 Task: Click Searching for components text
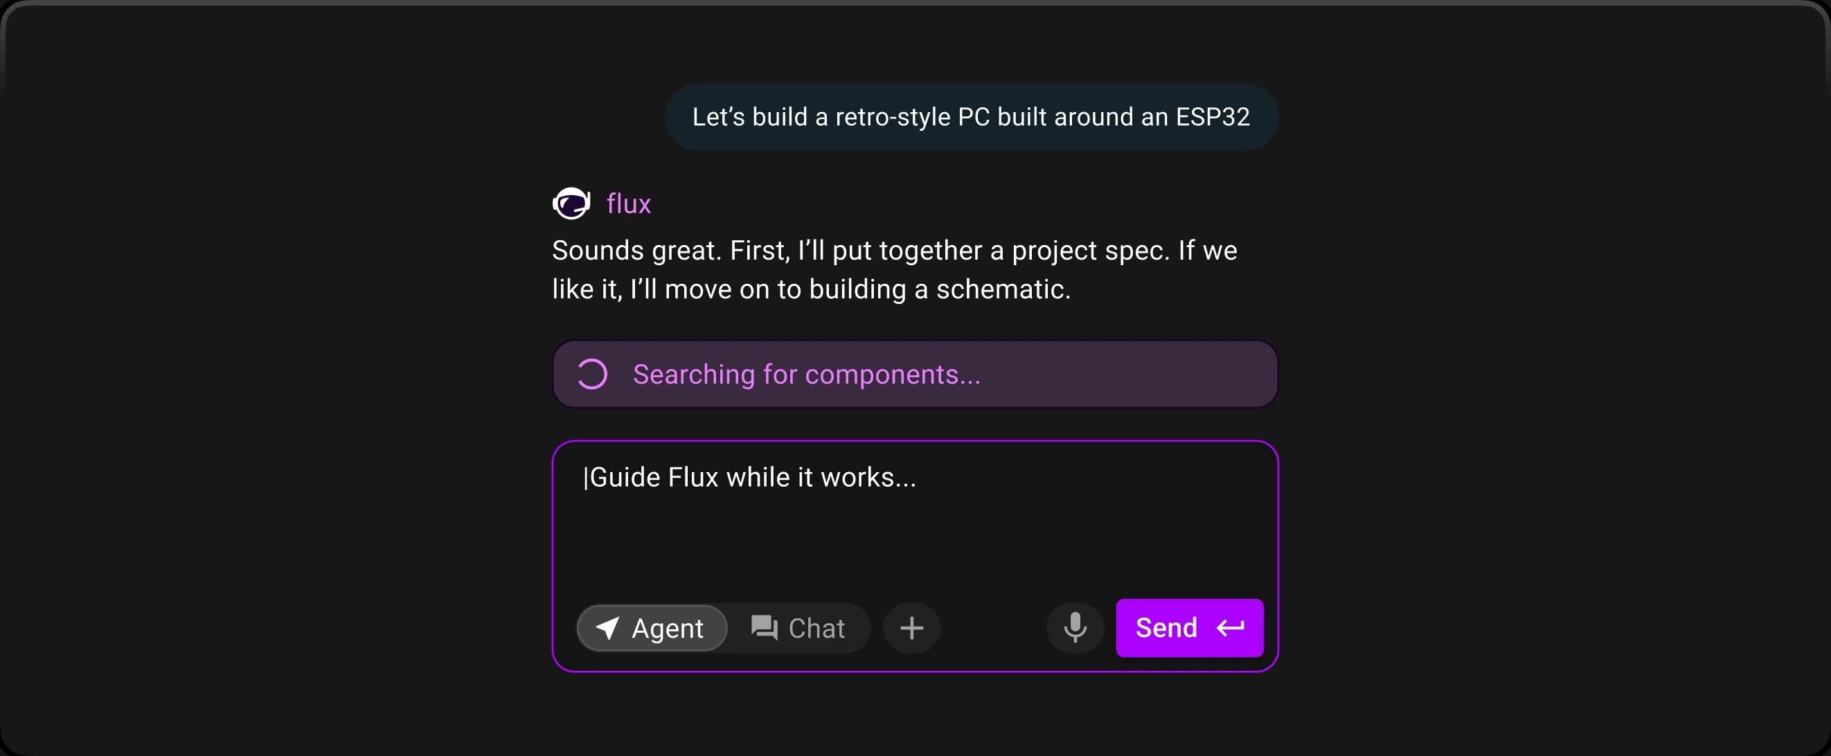click(x=807, y=375)
